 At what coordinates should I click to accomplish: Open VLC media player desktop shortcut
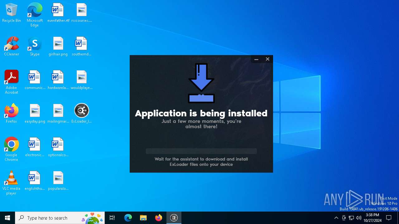(12, 183)
